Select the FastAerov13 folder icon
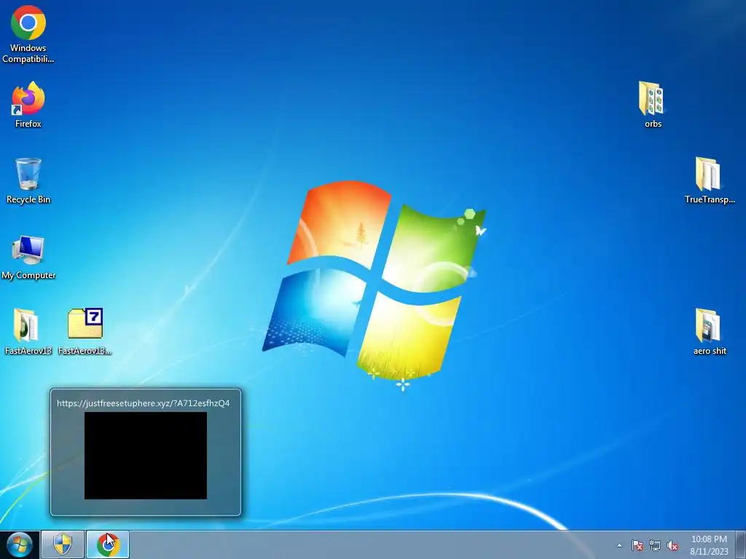 (x=28, y=332)
